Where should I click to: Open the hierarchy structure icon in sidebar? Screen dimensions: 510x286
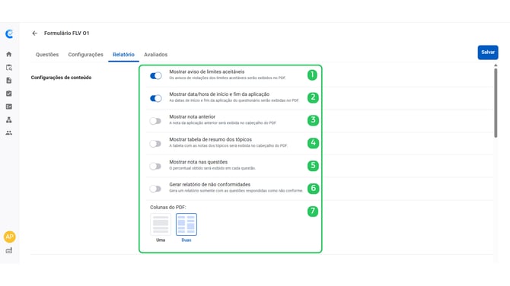coord(9,120)
